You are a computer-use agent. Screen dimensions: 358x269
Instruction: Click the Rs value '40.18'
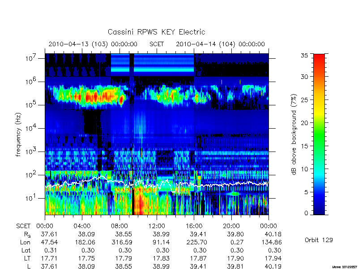click(273, 234)
